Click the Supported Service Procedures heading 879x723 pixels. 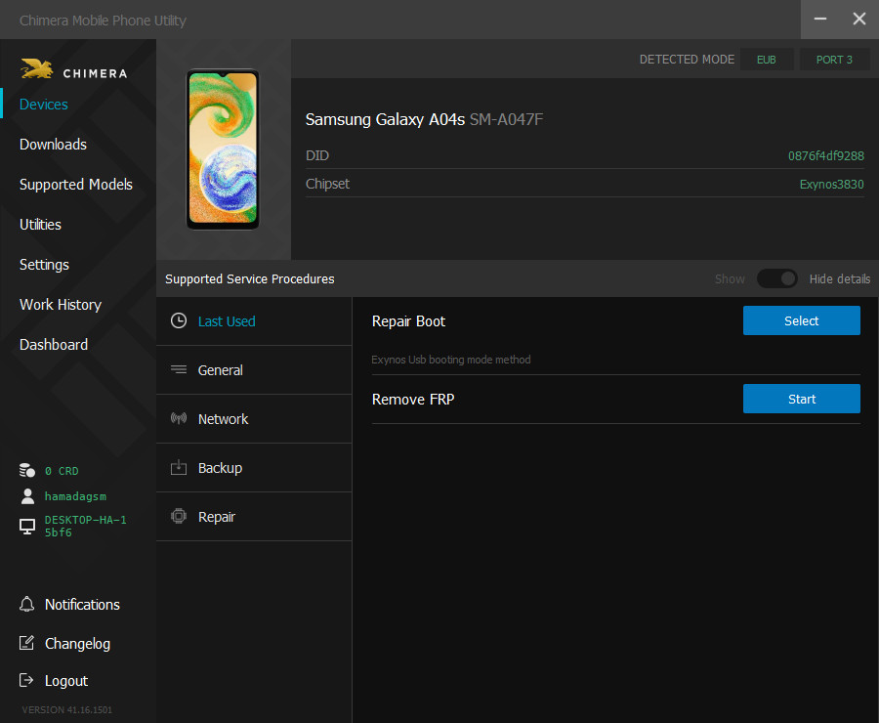coord(249,278)
